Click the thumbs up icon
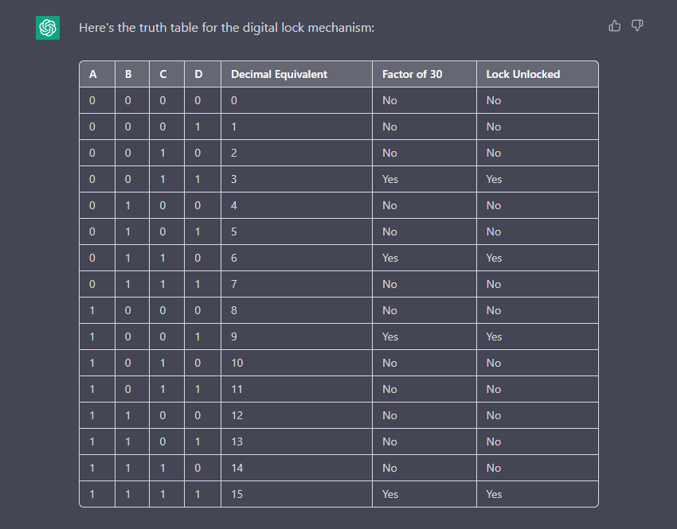The height and width of the screenshot is (529, 677). [x=614, y=26]
